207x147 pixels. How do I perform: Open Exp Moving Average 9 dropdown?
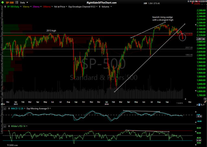[x=50, y=108]
